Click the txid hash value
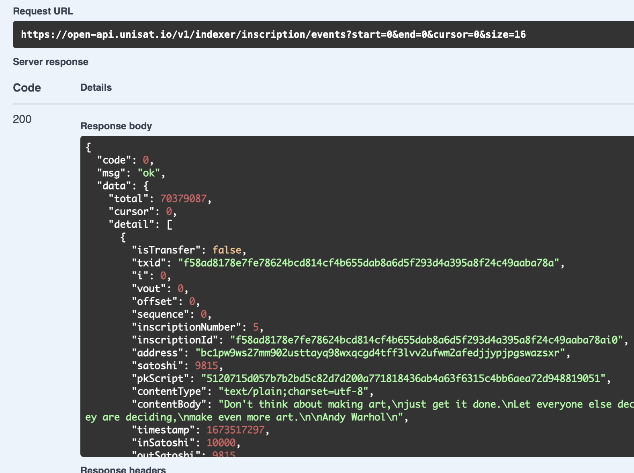634x473 pixels. click(368, 263)
